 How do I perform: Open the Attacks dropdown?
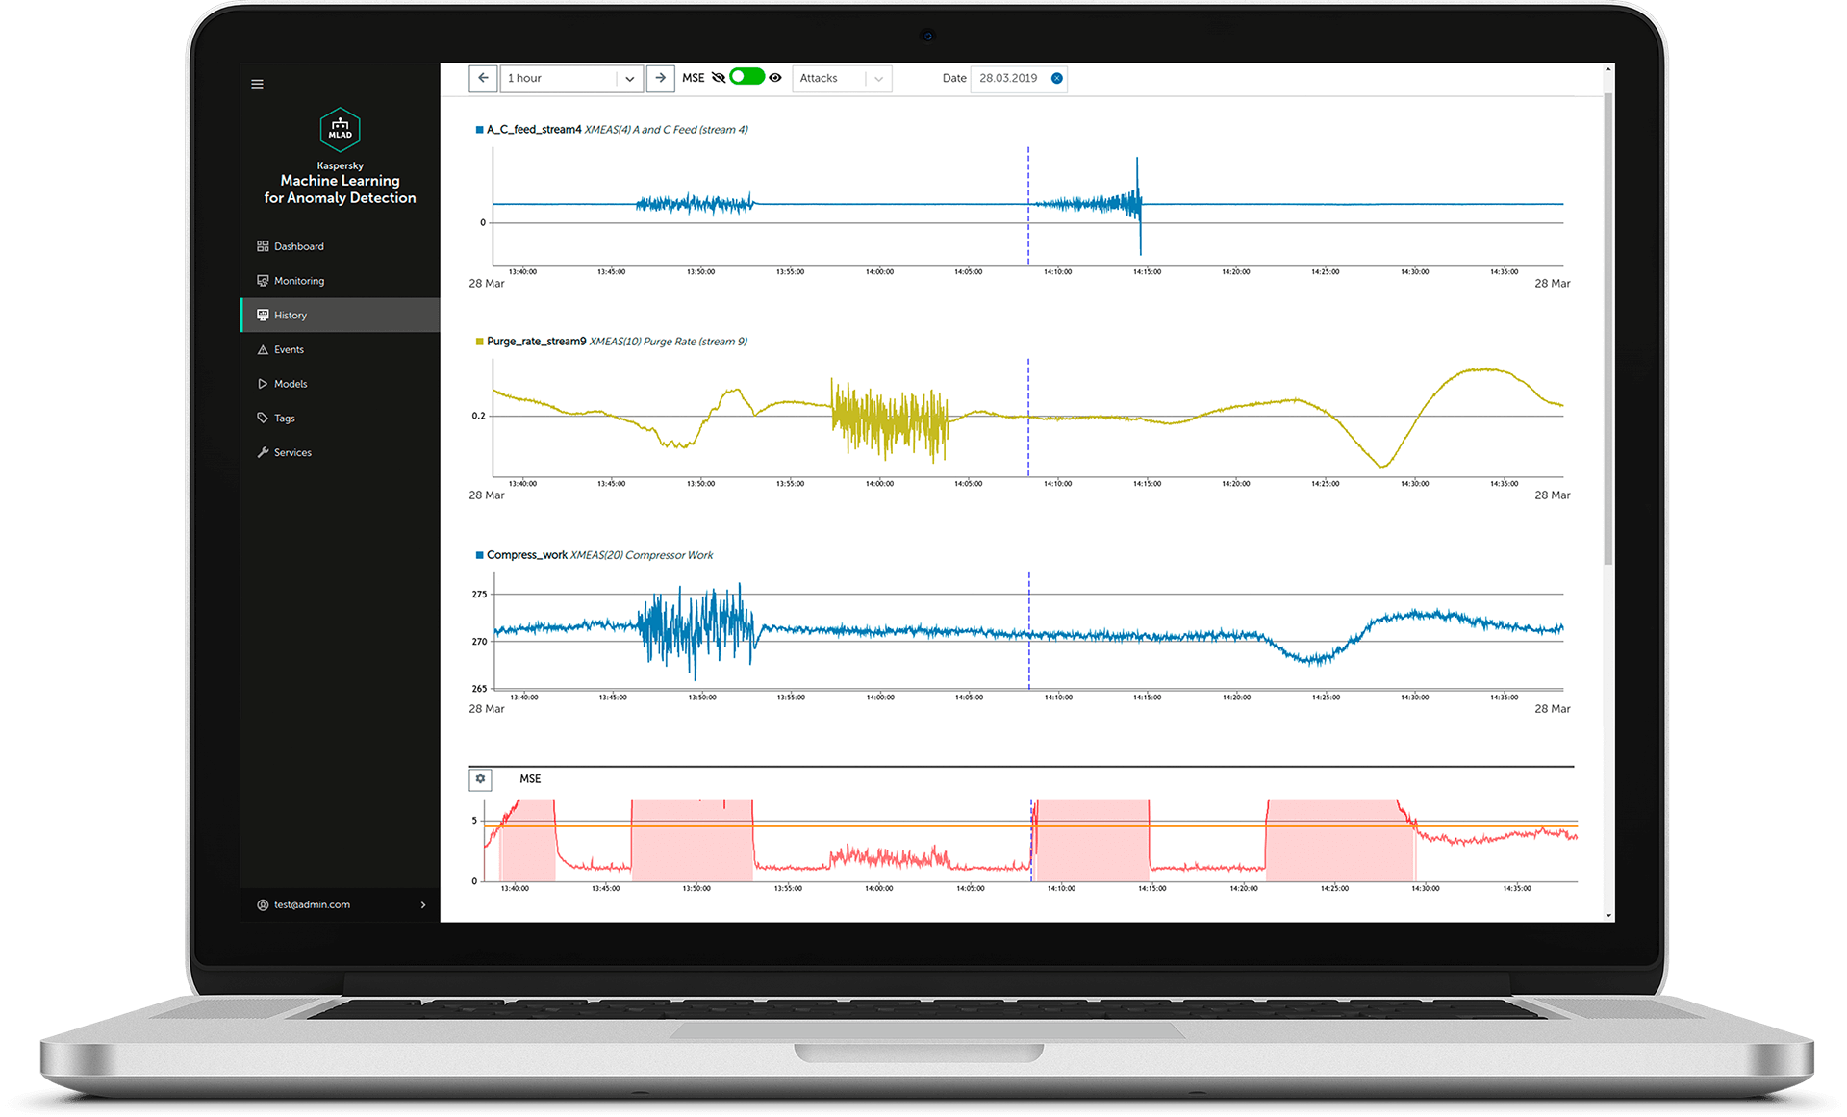click(842, 79)
